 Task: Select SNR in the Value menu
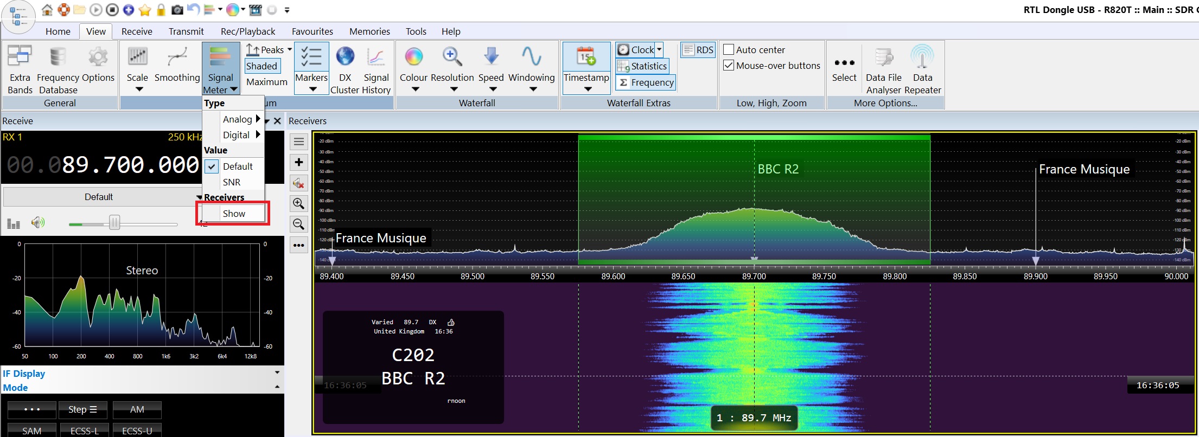232,182
